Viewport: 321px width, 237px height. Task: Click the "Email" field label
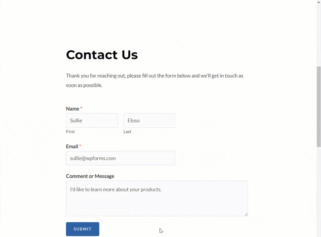(x=72, y=146)
